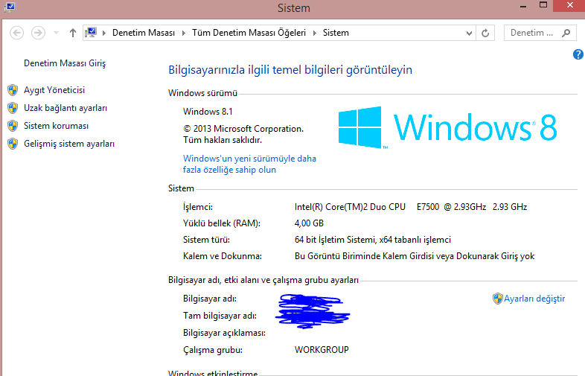Image resolution: width=585 pixels, height=376 pixels.
Task: Click the Forward navigation arrow
Action: pos(38,33)
